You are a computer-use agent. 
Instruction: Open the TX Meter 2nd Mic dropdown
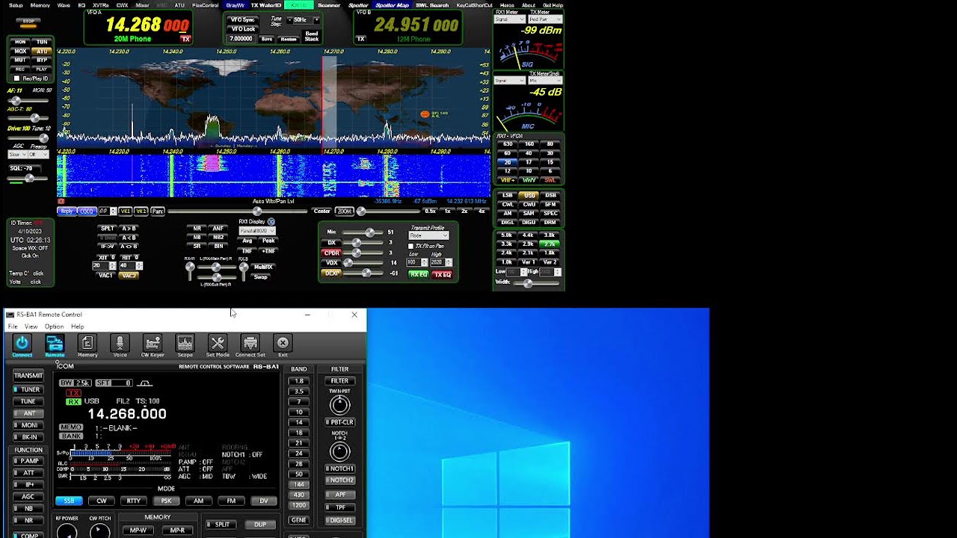544,81
